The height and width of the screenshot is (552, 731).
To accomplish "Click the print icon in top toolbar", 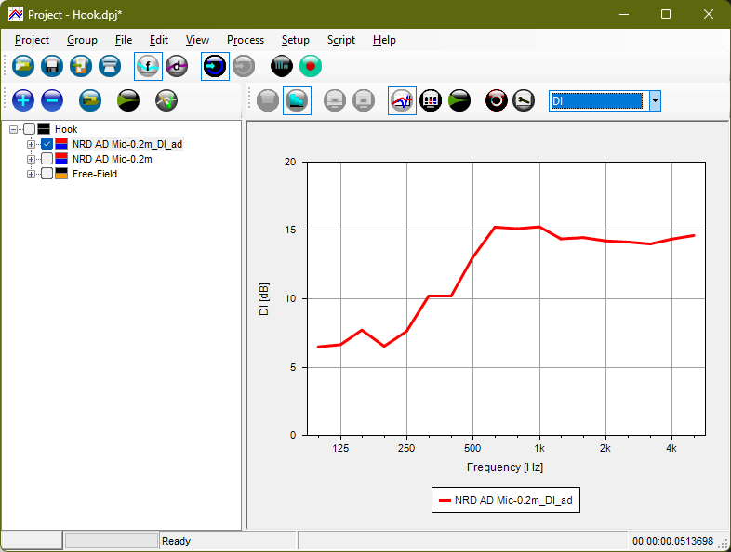I will click(110, 66).
